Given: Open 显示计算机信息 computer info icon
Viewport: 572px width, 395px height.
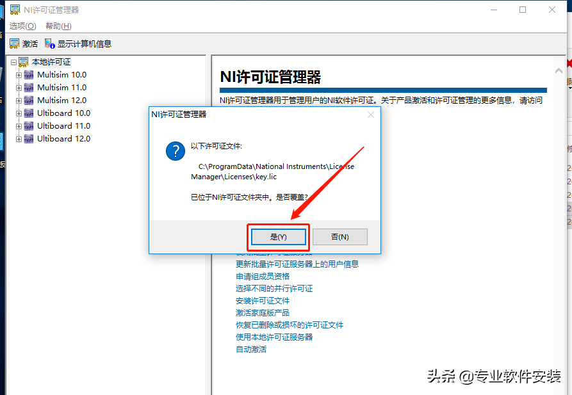Looking at the screenshot, I should point(49,43).
